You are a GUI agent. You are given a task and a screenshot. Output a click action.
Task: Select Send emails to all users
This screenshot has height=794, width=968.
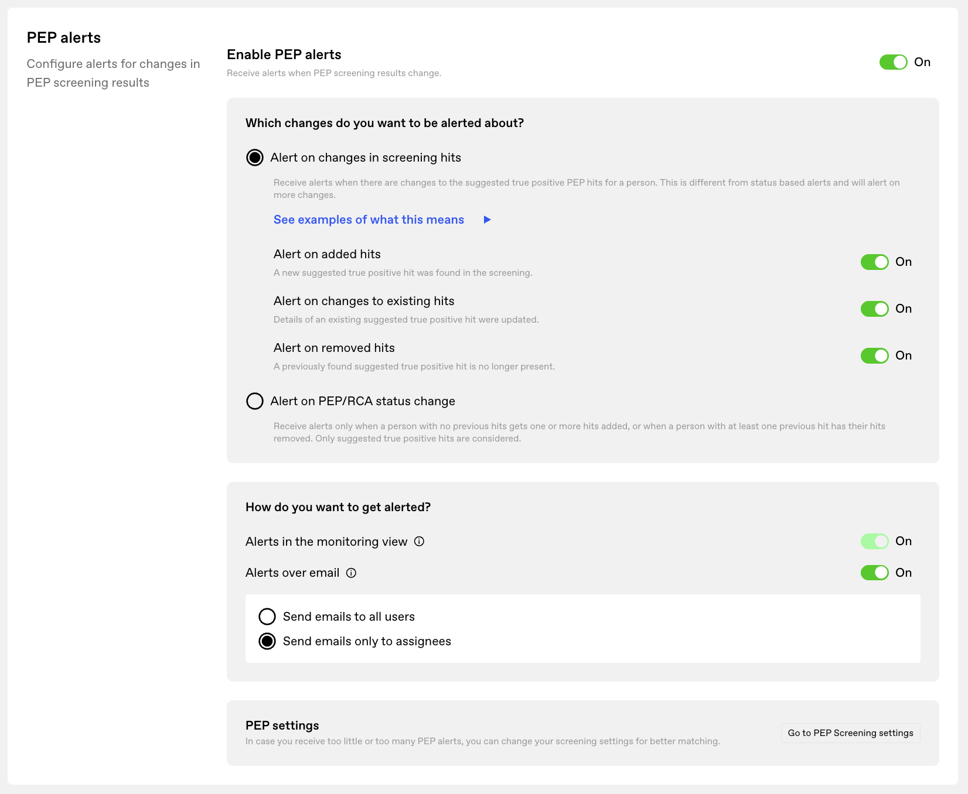click(x=267, y=617)
